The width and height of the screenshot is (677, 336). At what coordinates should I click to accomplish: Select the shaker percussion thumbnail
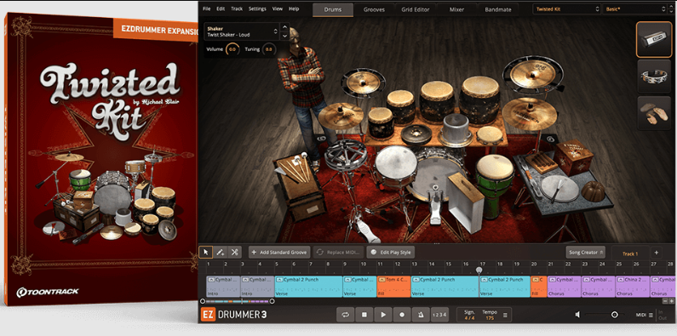coord(654,40)
